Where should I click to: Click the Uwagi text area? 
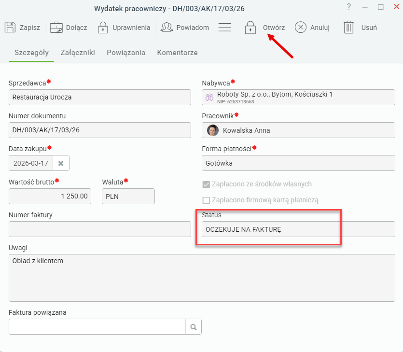point(202,278)
